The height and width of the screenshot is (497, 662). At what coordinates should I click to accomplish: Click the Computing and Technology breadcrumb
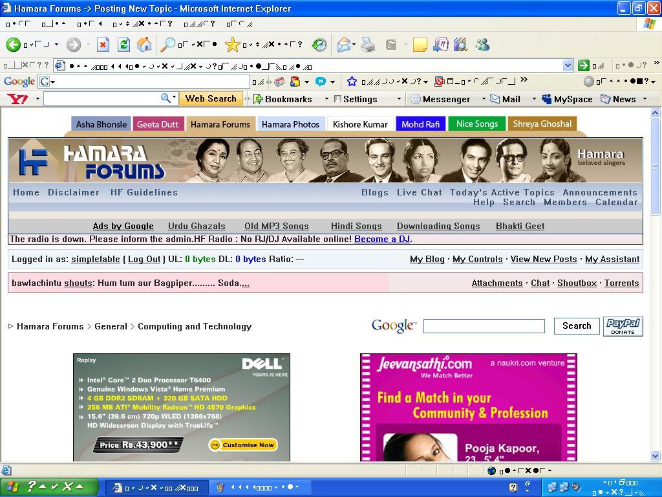(x=195, y=326)
